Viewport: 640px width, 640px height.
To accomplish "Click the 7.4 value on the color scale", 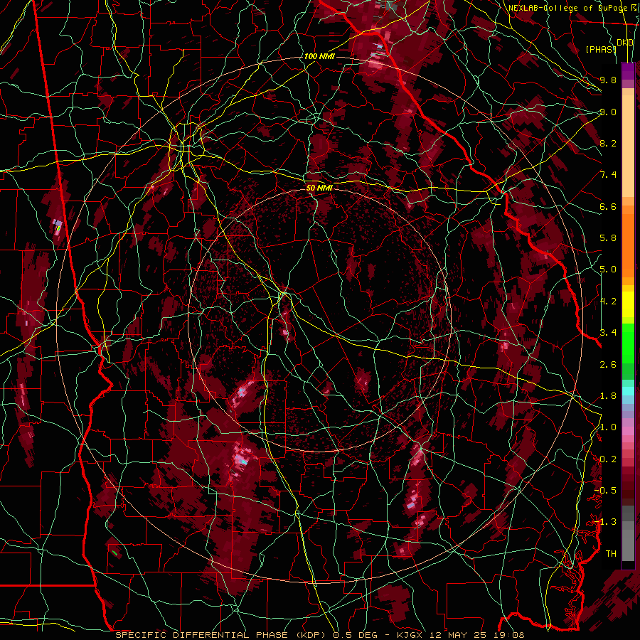I will 608,175.
